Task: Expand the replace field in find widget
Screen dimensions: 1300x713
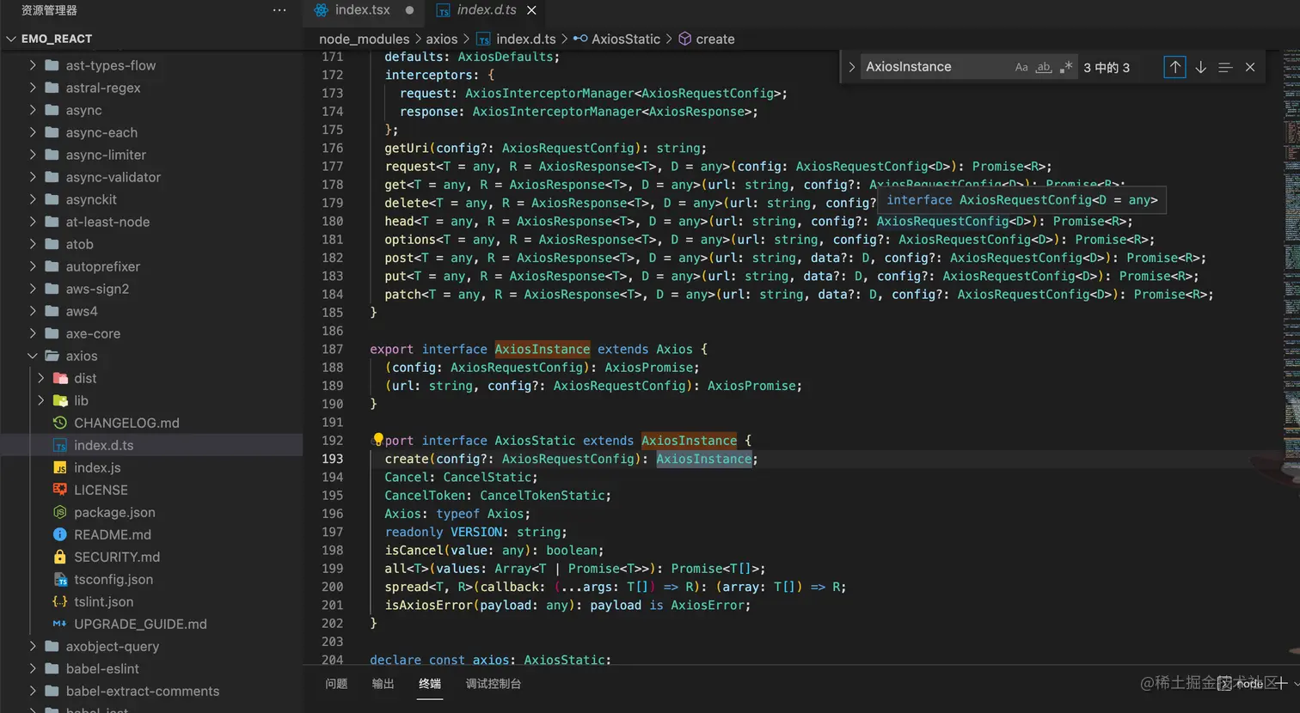Action: [x=851, y=67]
